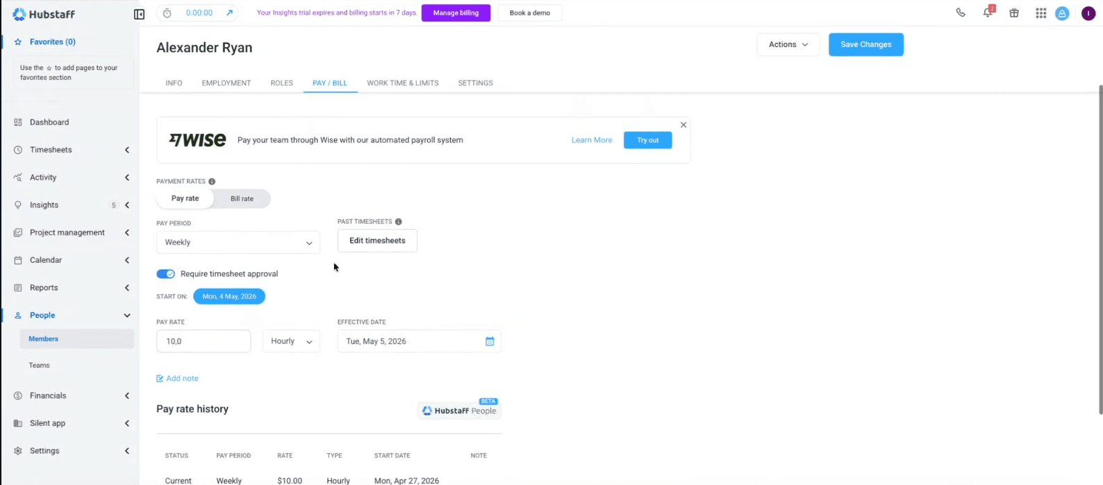Click the Silent app icon

pos(18,423)
